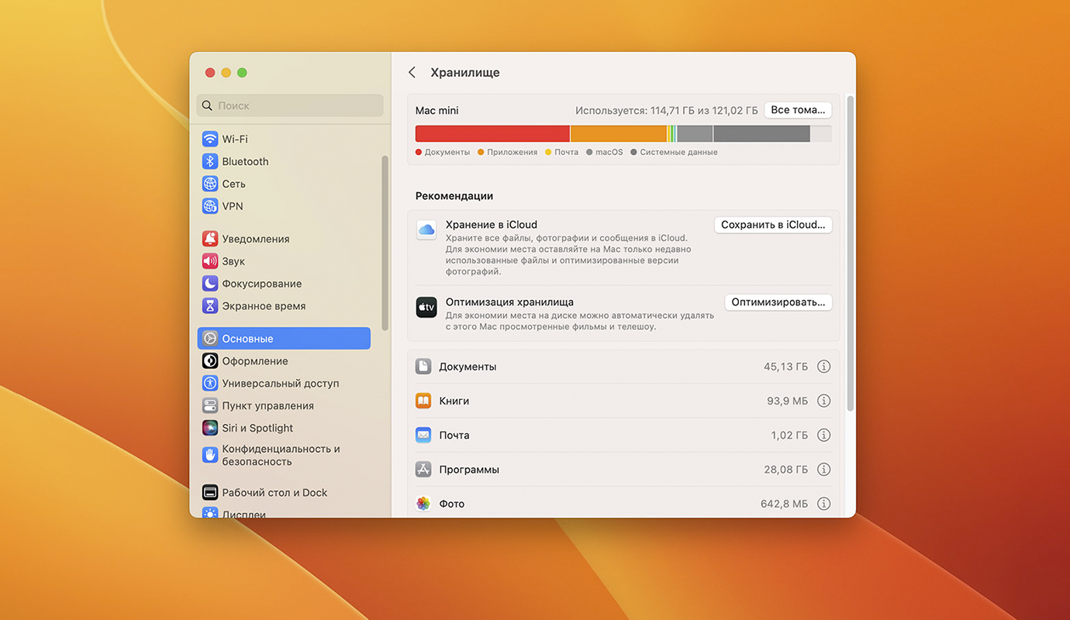Click the Mac mini volume name

pyautogui.click(x=437, y=110)
